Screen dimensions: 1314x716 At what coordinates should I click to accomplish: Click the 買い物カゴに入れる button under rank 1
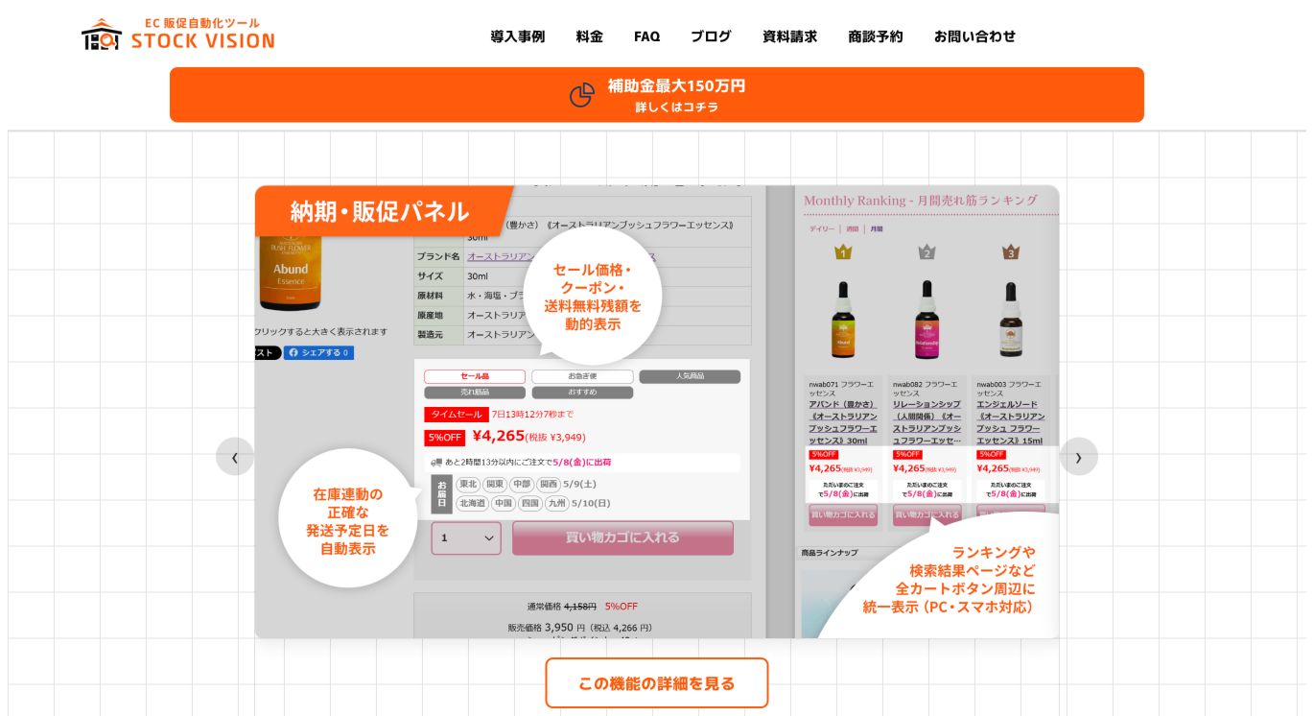click(843, 514)
